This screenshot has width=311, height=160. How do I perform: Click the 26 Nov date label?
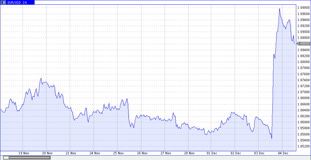tap(142, 153)
